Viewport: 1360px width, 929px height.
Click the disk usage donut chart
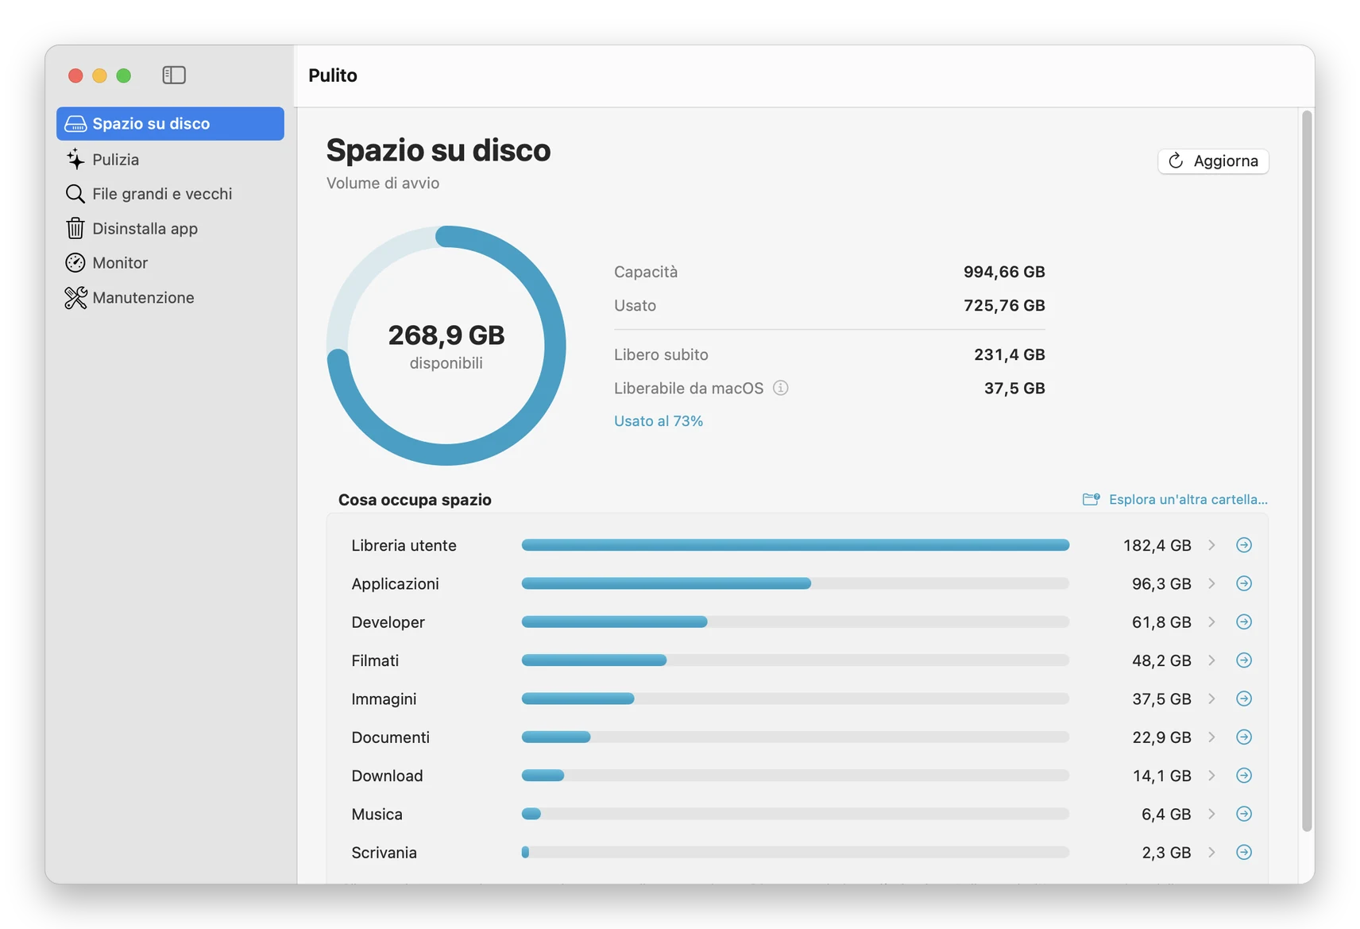[x=446, y=346]
